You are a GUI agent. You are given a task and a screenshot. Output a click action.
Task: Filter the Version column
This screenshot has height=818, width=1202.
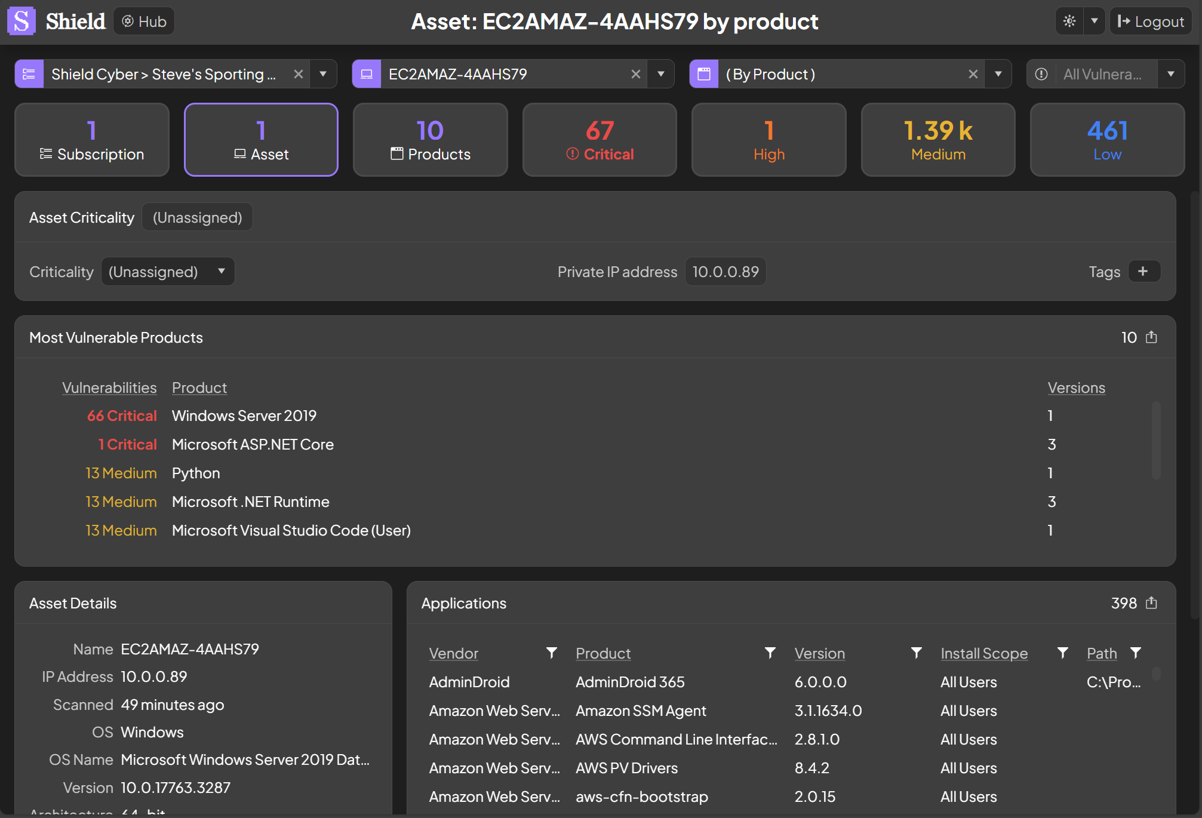[x=917, y=653]
